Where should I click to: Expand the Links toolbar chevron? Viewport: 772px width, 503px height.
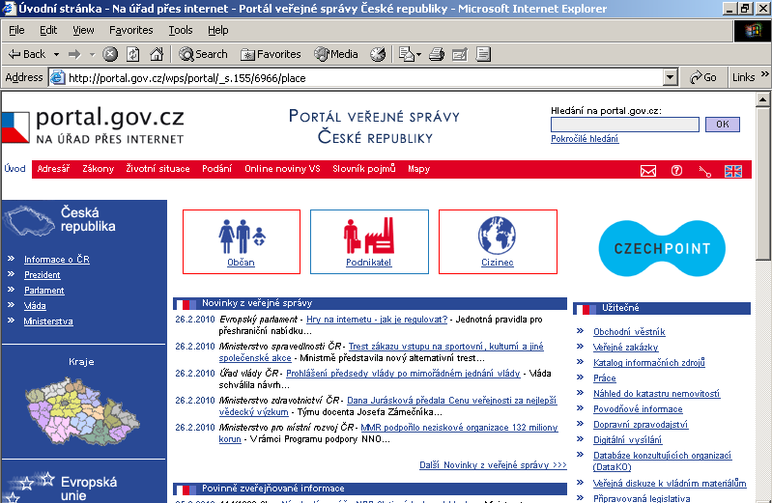pos(764,73)
